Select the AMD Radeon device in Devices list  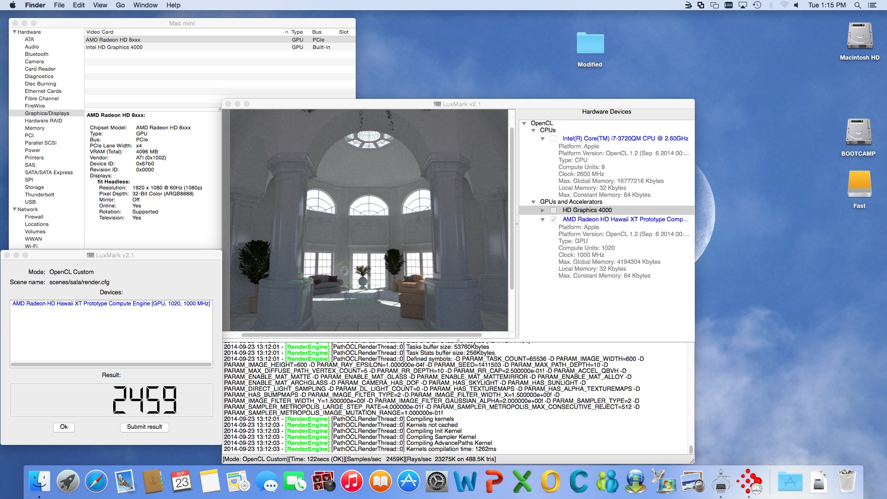tap(111, 304)
